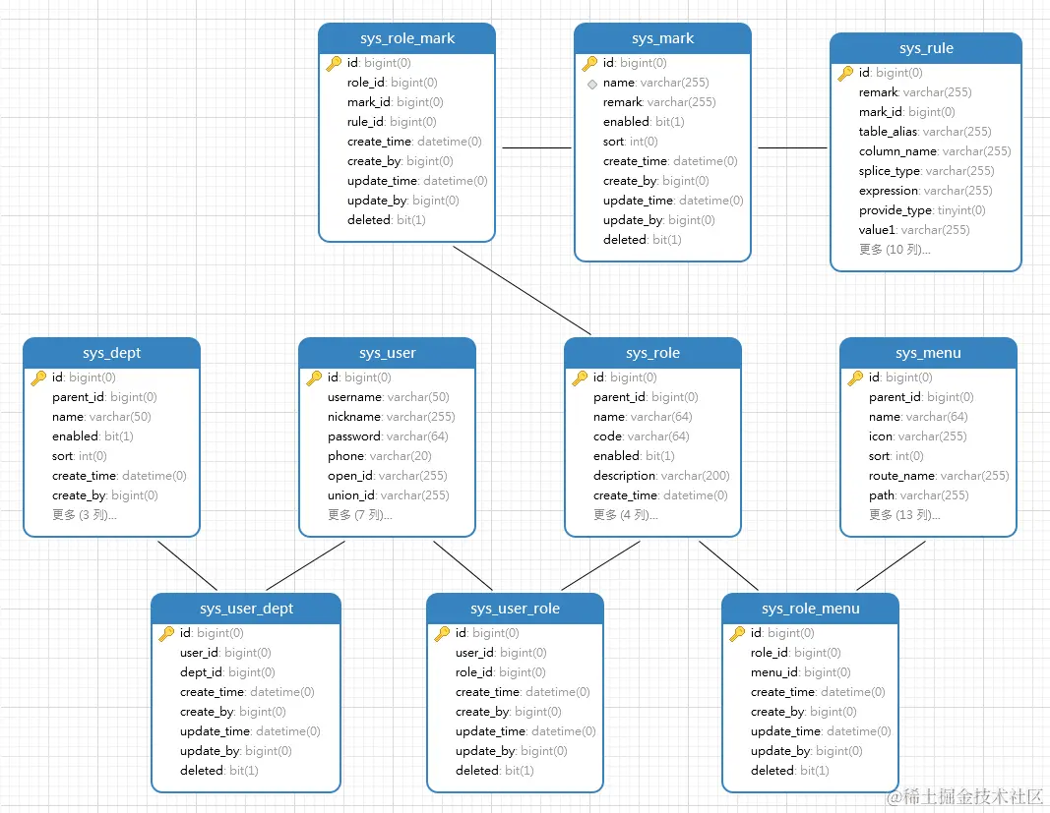Click the username varchar(50) column

pos(389,397)
